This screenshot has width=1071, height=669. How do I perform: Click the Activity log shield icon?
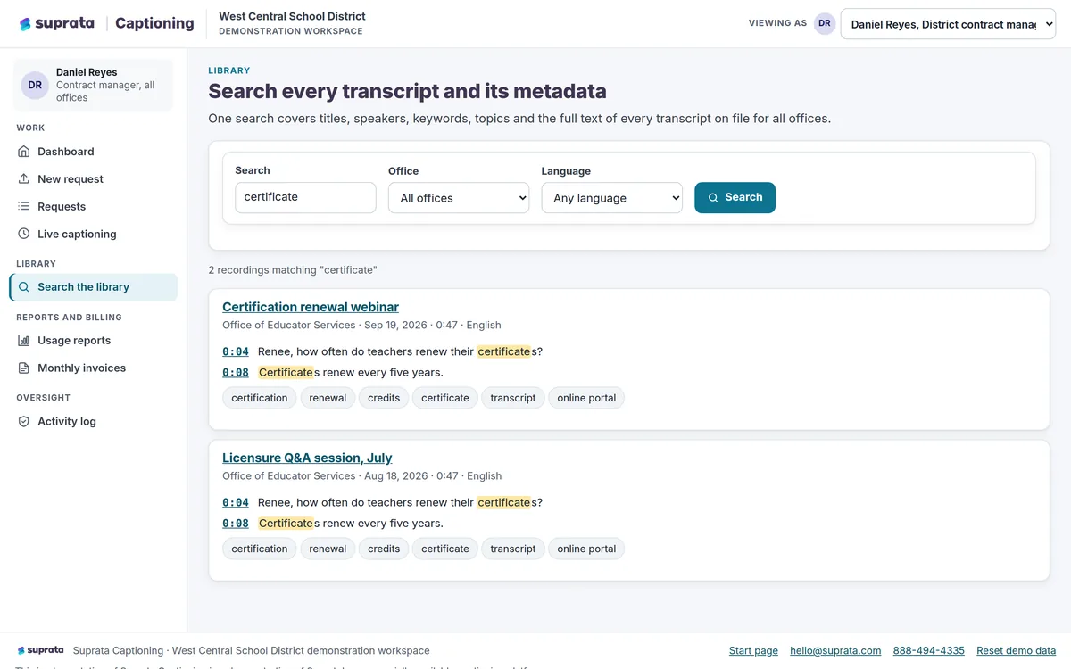coord(24,422)
